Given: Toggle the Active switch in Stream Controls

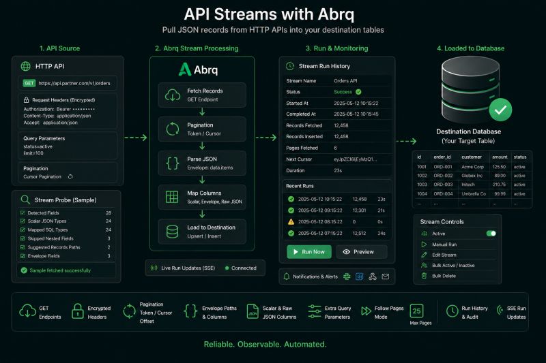Looking at the screenshot, I should tap(491, 234).
